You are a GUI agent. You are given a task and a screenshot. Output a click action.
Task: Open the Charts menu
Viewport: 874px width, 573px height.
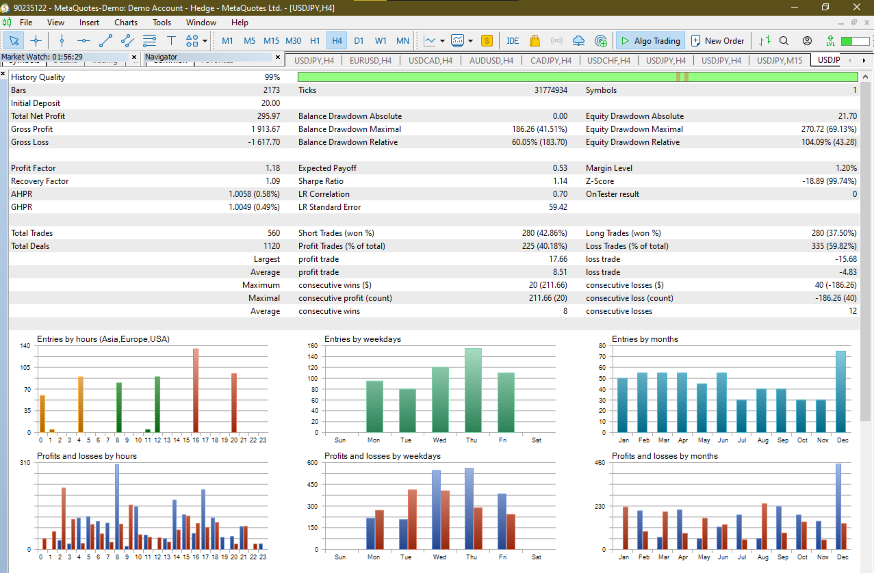[x=125, y=23]
